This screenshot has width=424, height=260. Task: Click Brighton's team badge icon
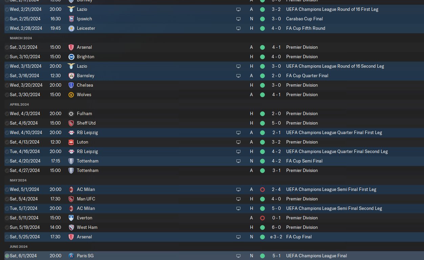(x=71, y=57)
